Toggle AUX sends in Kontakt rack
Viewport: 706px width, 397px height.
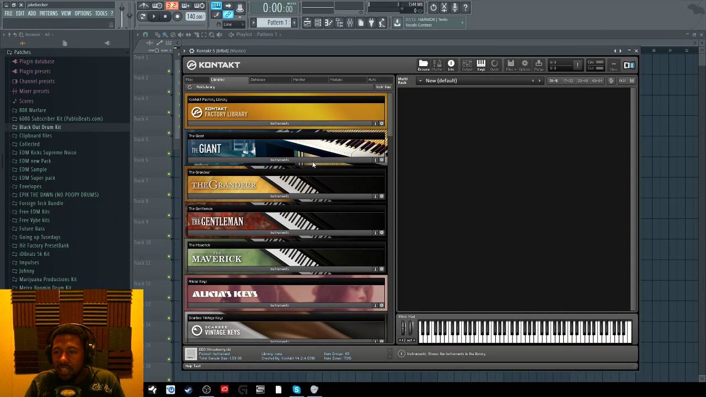point(622,81)
